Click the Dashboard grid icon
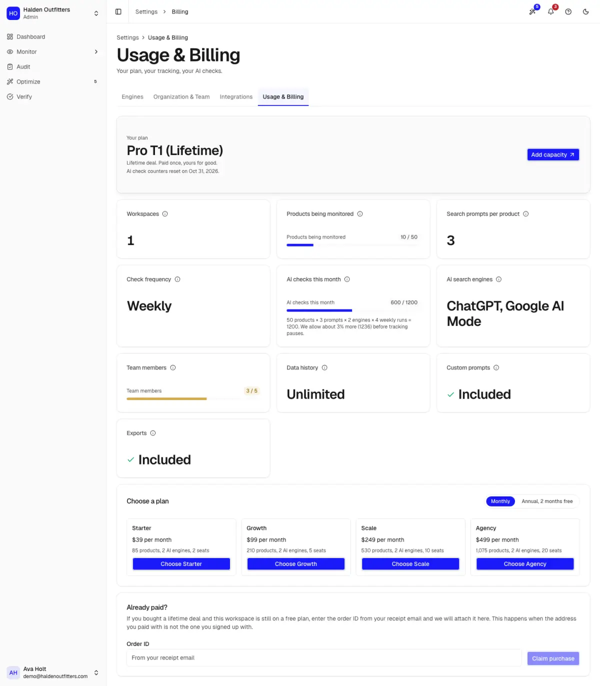Screen dimensions: 600x686 click(10, 36)
